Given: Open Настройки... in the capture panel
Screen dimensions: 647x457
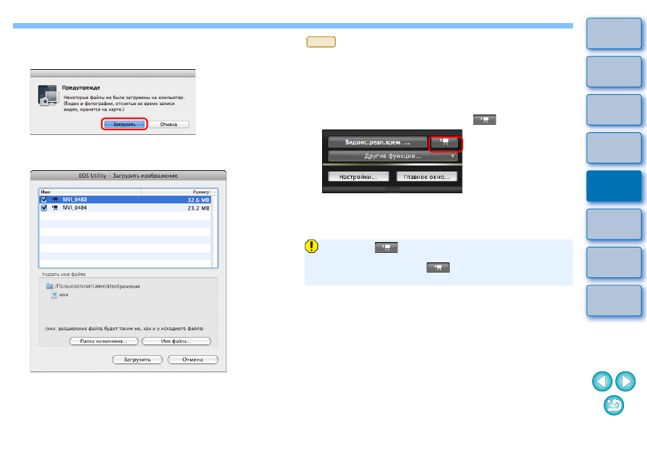Looking at the screenshot, I should 358,176.
